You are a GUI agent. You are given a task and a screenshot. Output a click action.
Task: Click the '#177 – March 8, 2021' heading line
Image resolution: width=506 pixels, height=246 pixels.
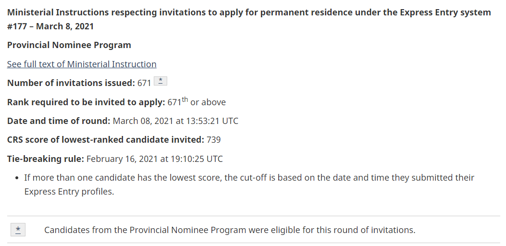click(50, 26)
